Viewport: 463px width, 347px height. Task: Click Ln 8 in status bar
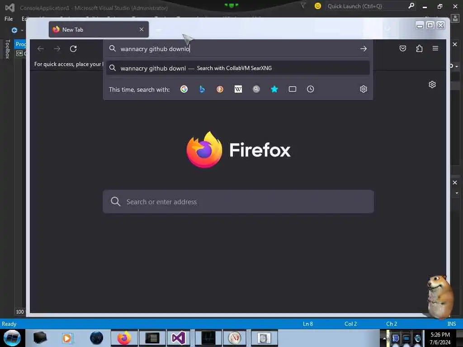[x=307, y=324]
